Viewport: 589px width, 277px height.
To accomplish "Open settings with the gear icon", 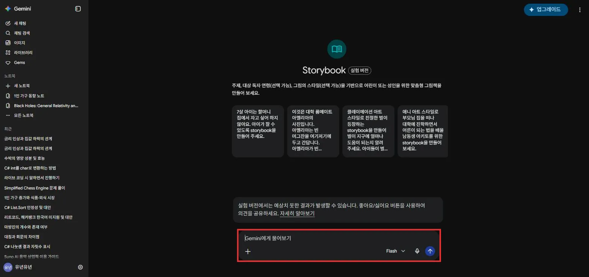I will click(80, 267).
